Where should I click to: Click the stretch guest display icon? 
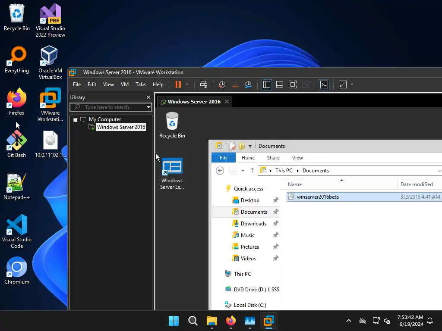(342, 84)
